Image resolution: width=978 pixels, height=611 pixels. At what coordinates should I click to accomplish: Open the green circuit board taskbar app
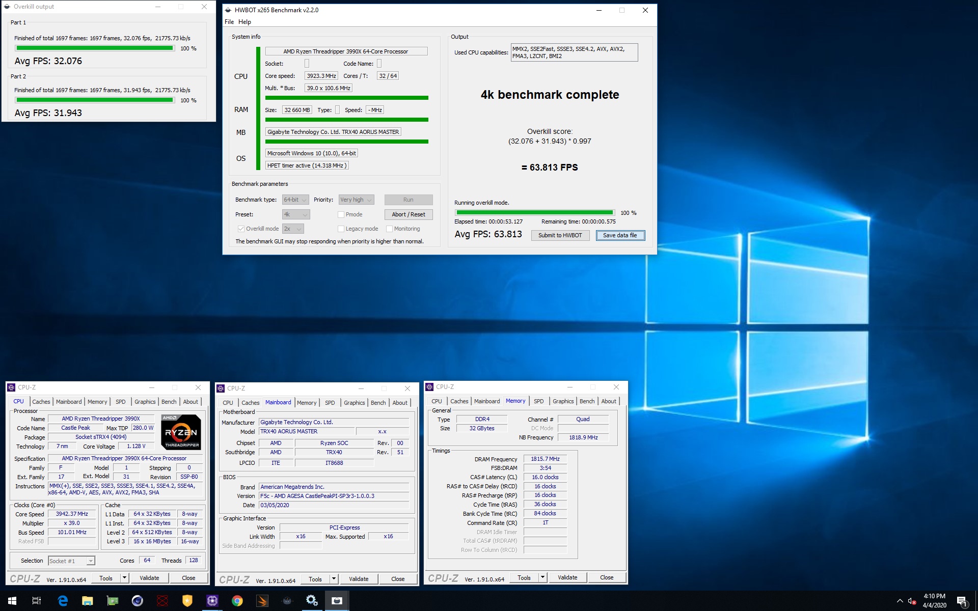[x=112, y=601]
